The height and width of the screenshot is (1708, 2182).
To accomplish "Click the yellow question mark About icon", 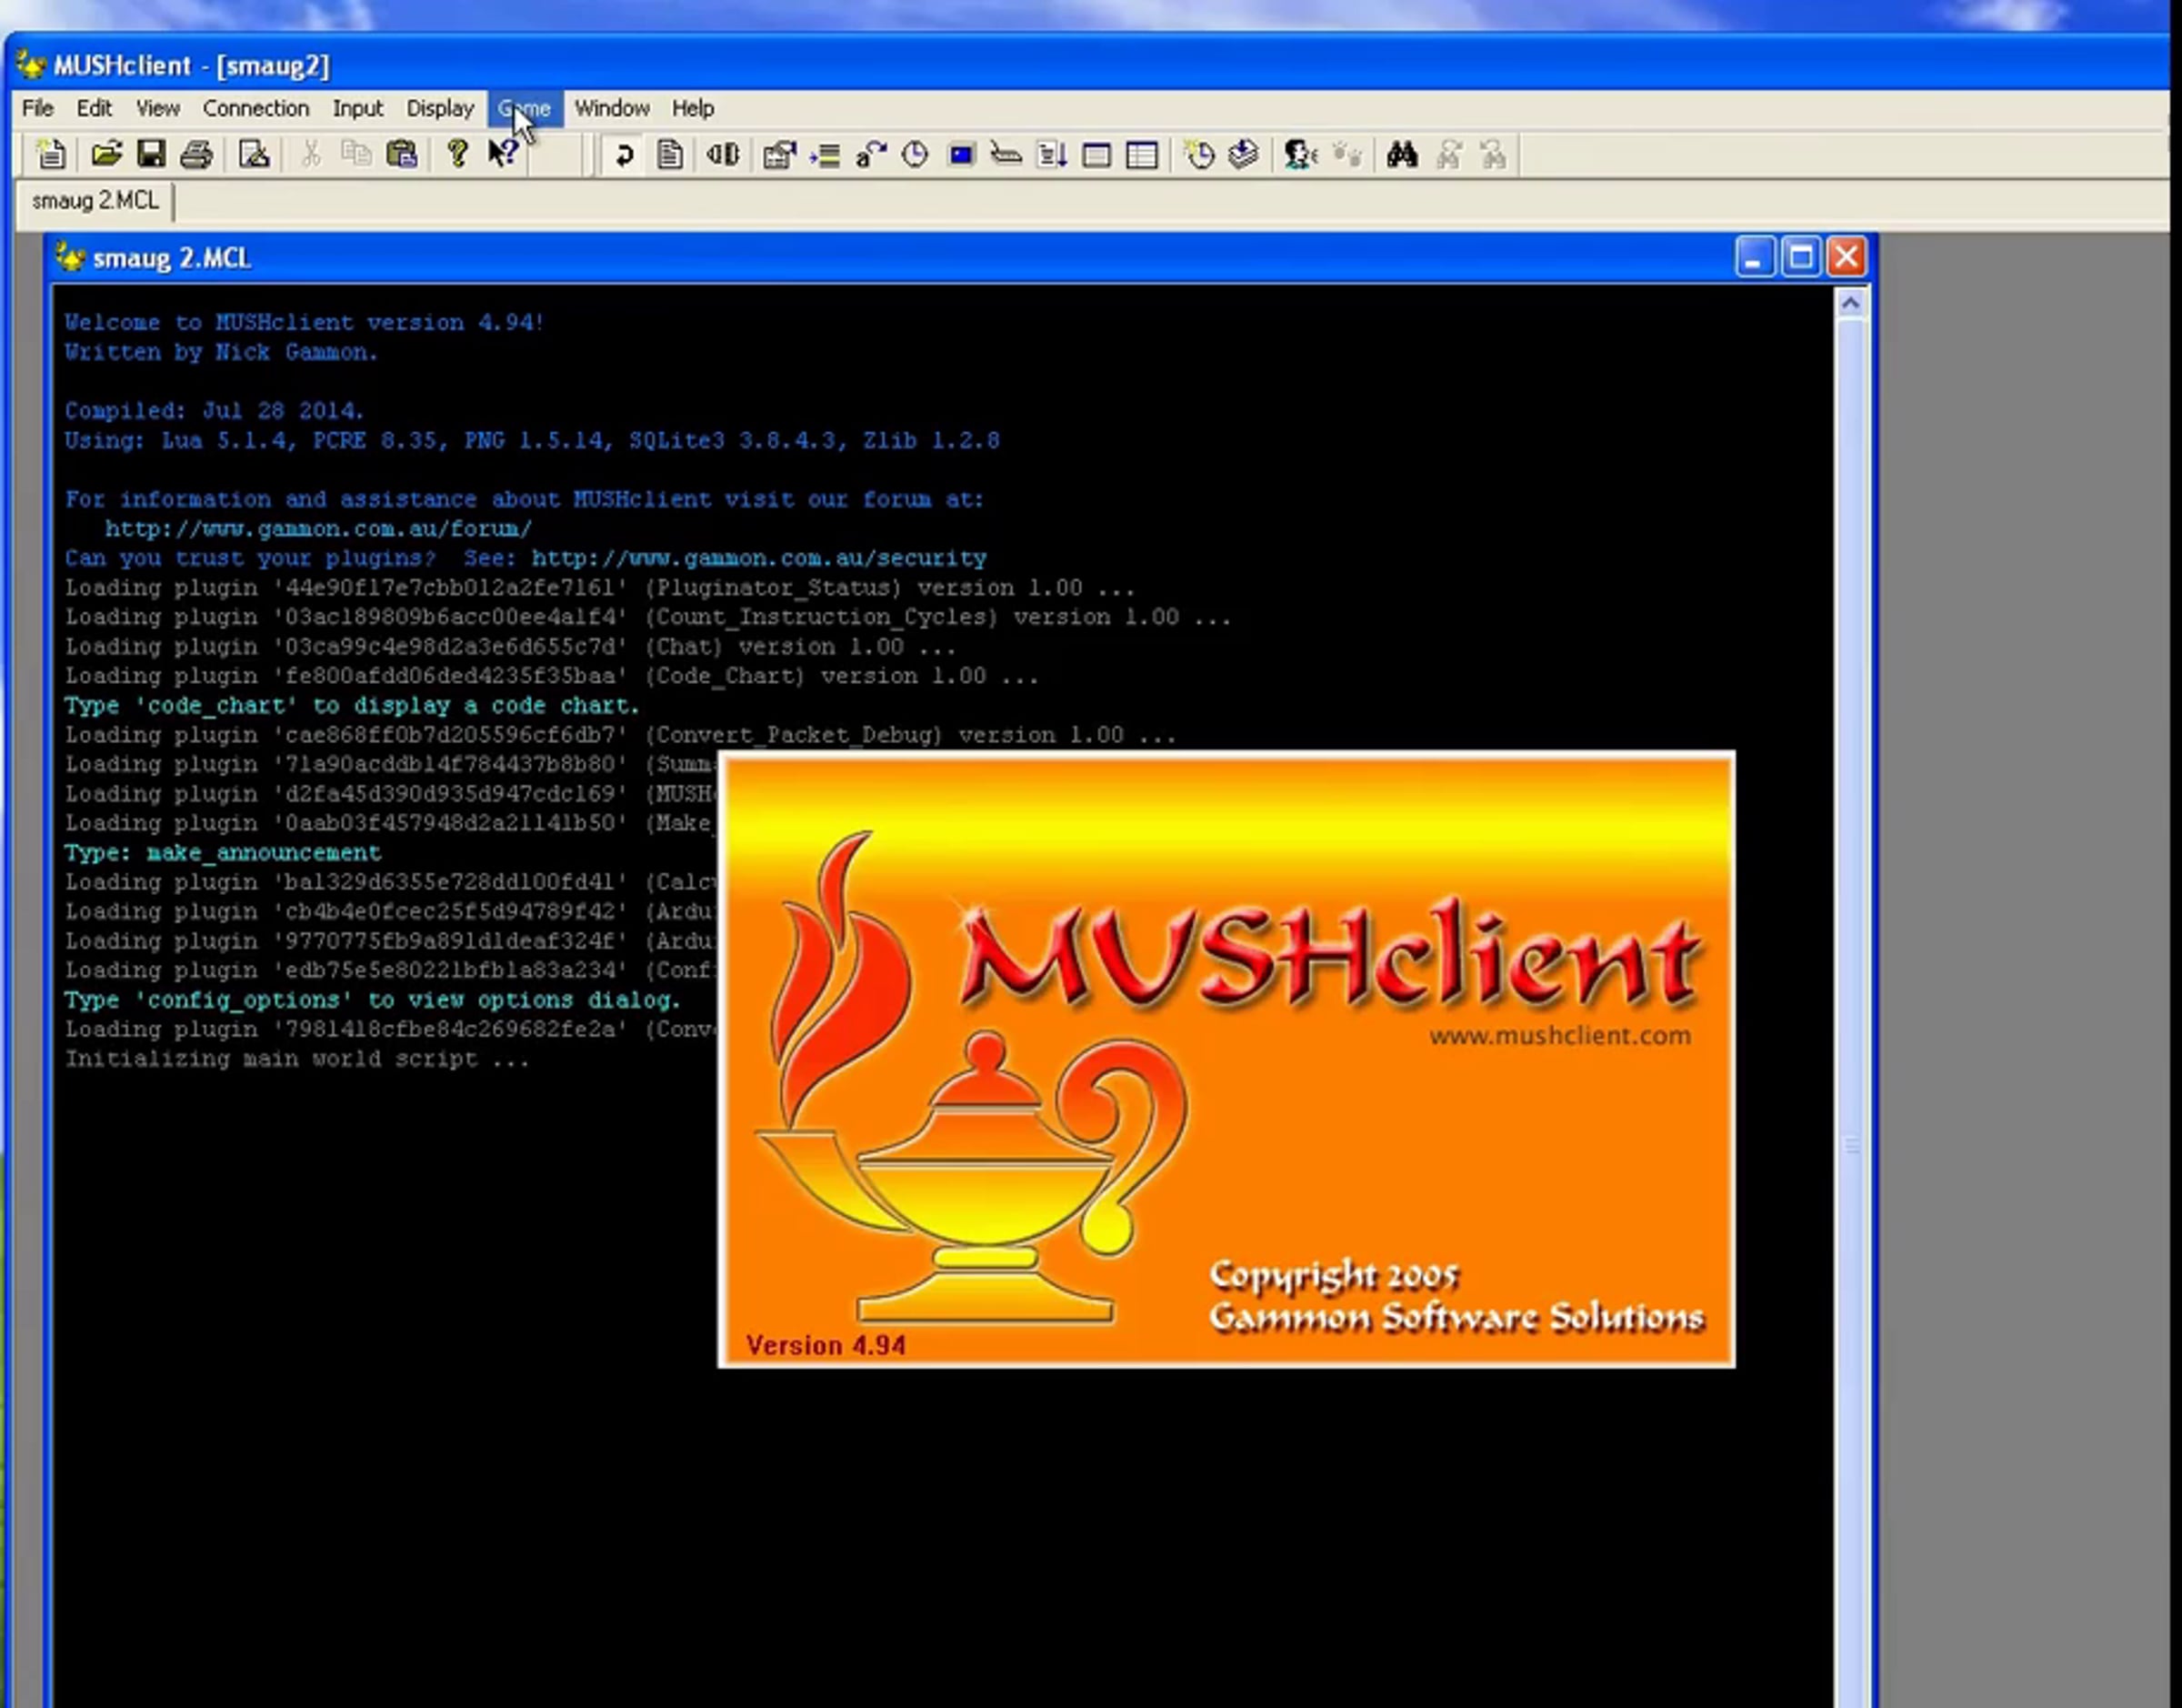I will pyautogui.click(x=456, y=154).
